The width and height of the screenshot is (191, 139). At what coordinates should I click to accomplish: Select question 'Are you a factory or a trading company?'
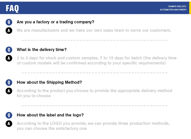pyautogui.click(x=55, y=22)
